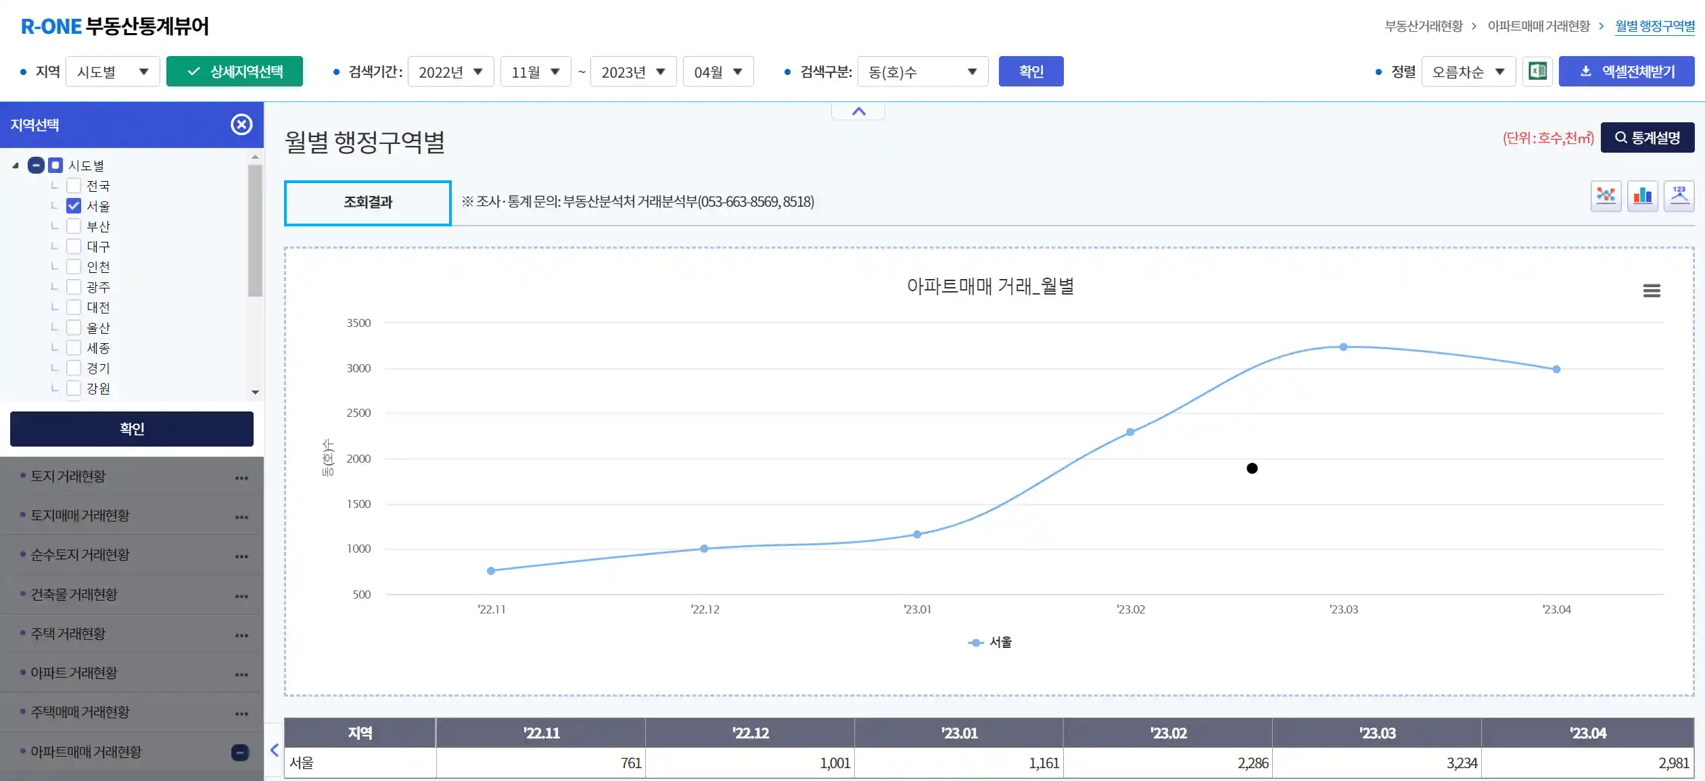This screenshot has height=781, width=1705.
Task: Click the 아파트매매 거래현황 breadcrumb
Action: pos(1539,26)
